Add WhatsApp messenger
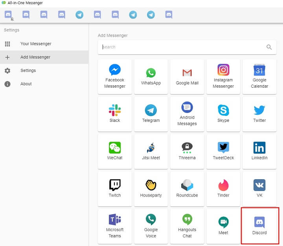The height and width of the screenshot is (246, 283). tap(151, 77)
